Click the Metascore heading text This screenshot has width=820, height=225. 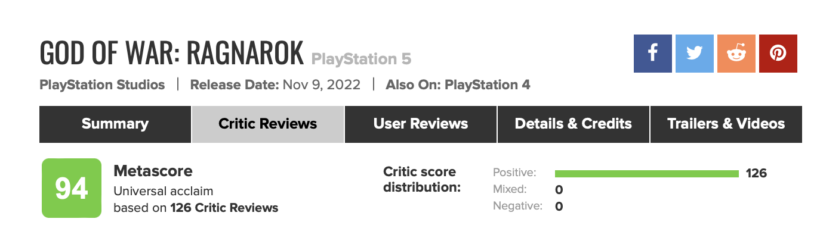coord(153,171)
